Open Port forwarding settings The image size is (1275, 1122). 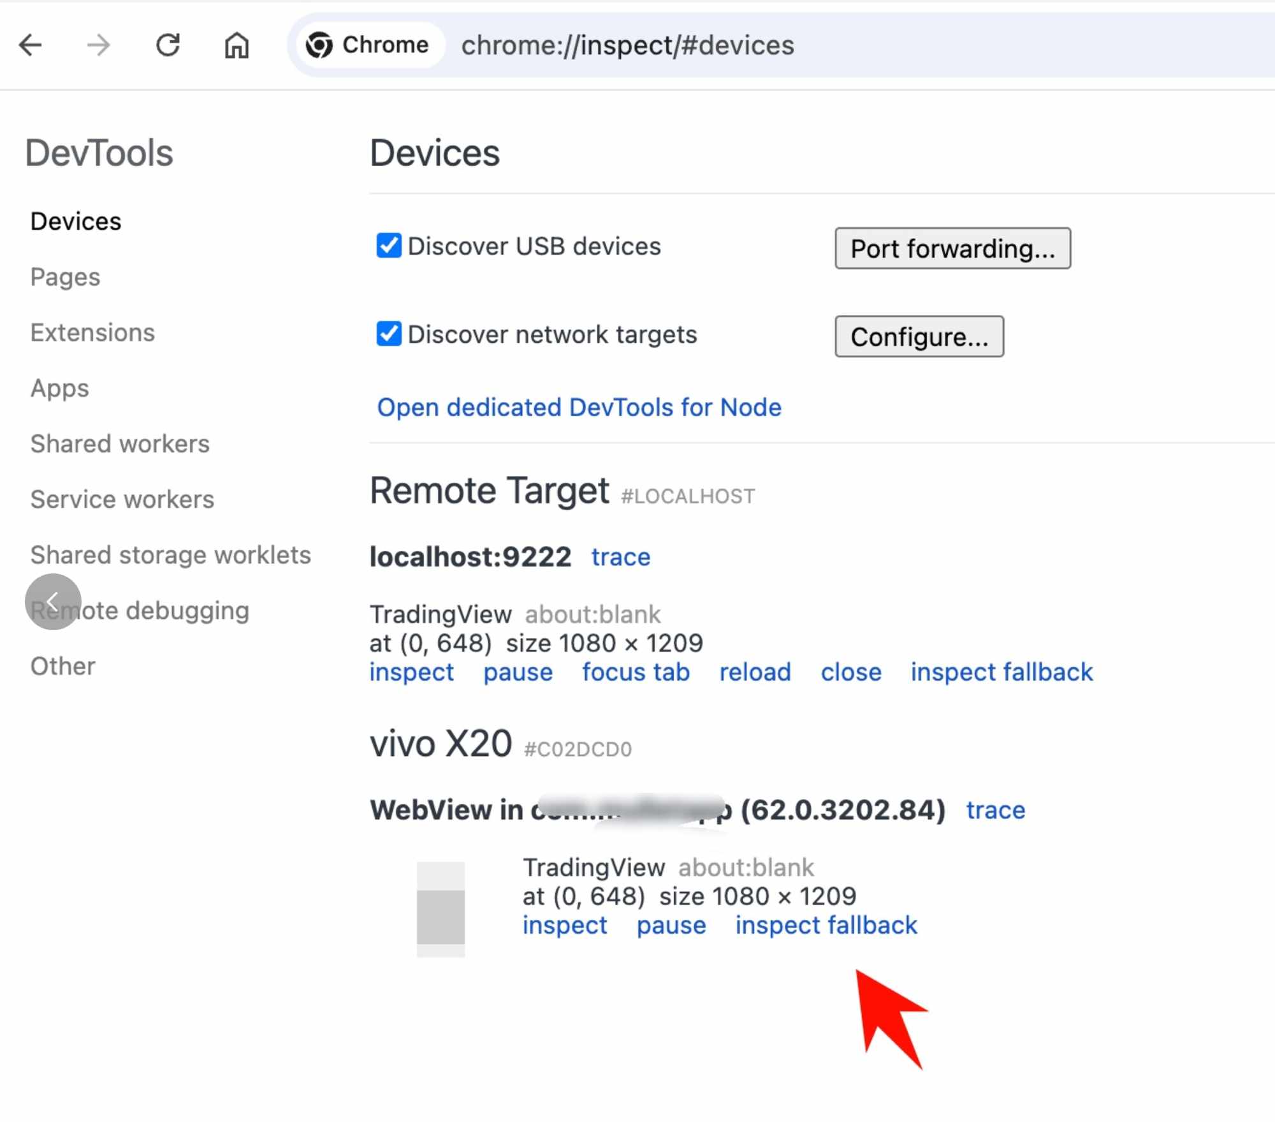(x=953, y=248)
